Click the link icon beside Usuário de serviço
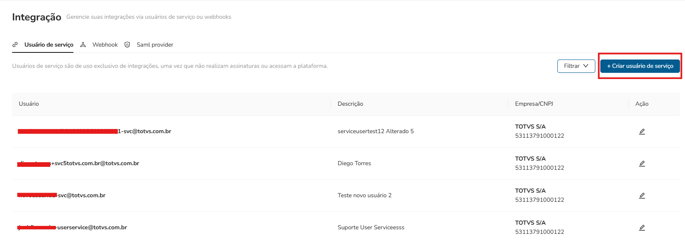Screen dimensions: 685x243 [15, 45]
